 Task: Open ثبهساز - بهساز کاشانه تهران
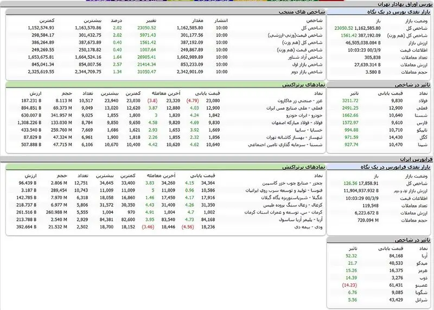pos(295,137)
